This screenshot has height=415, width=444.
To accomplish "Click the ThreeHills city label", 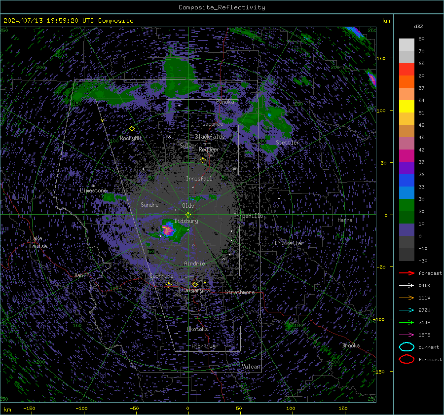I will (248, 216).
